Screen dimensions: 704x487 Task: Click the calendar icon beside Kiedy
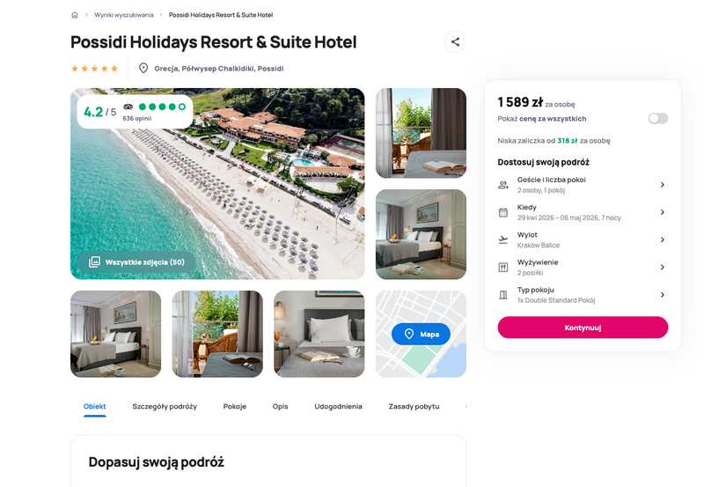tap(503, 212)
